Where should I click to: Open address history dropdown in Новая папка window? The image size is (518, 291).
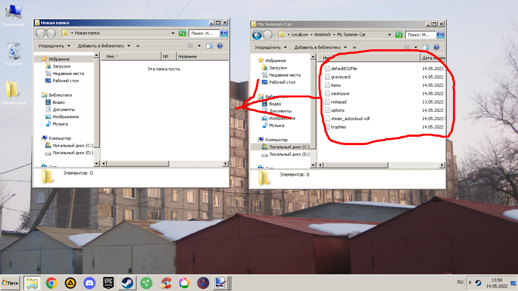pos(173,33)
